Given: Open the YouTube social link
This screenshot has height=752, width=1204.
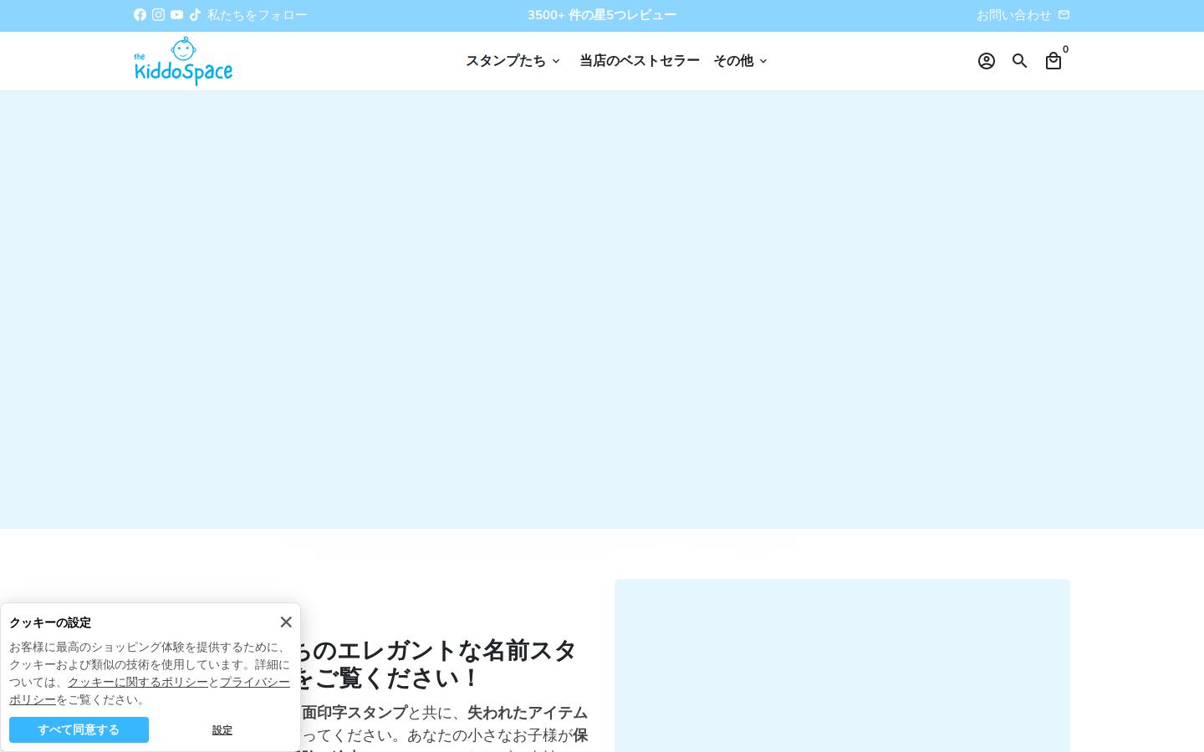Looking at the screenshot, I should point(176,15).
